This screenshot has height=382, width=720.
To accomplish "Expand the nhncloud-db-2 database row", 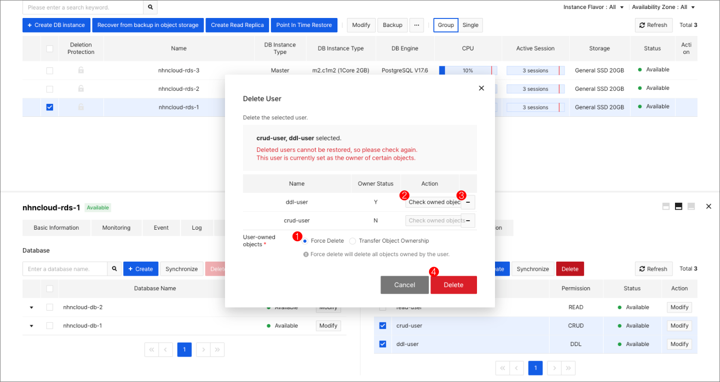I will pos(31,307).
